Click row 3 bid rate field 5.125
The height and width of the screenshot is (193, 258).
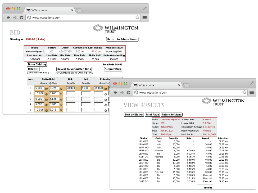pos(54,99)
